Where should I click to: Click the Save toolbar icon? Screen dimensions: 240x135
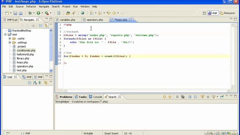click(x=15, y=13)
